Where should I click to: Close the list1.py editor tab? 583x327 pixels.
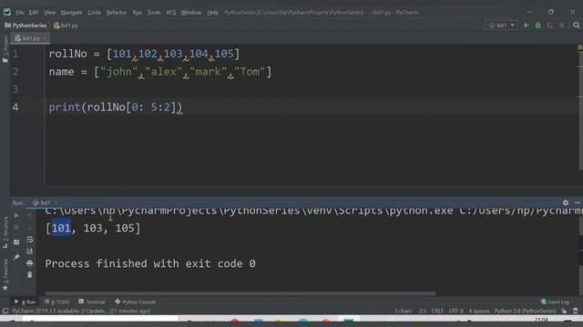(x=45, y=38)
